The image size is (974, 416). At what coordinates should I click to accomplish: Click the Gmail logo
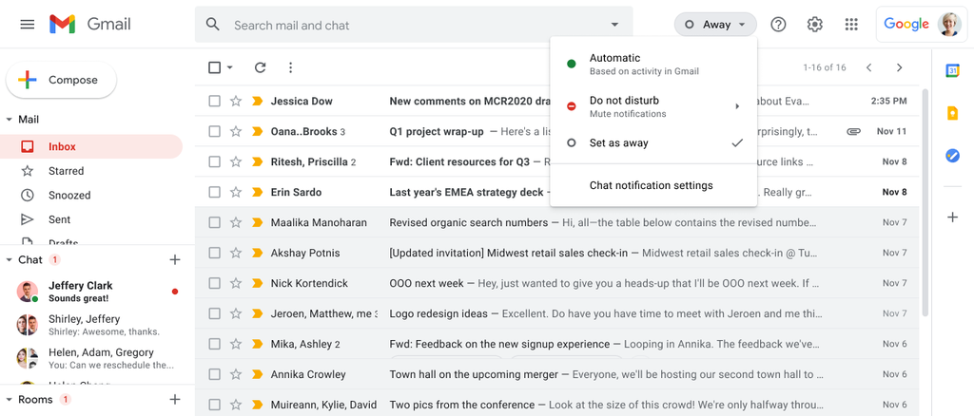tap(90, 25)
